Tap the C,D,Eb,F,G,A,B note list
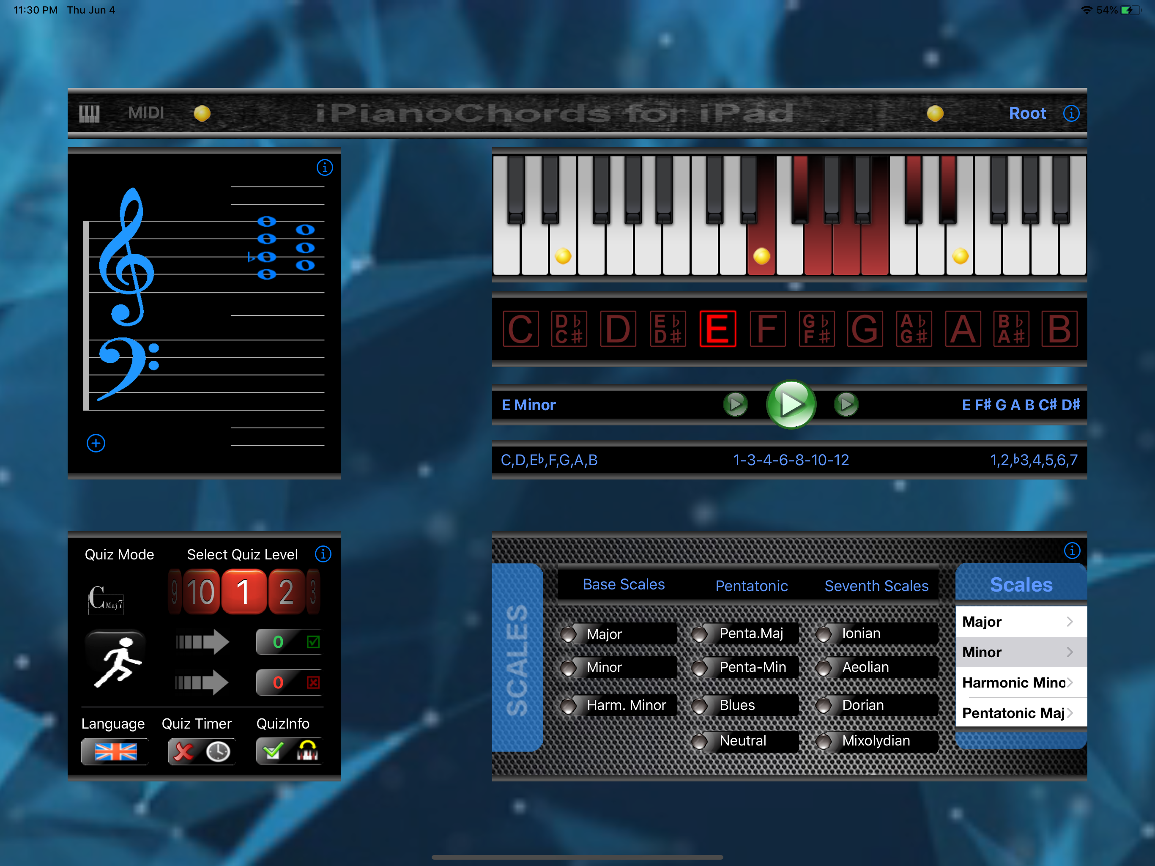The height and width of the screenshot is (866, 1155). click(x=549, y=460)
